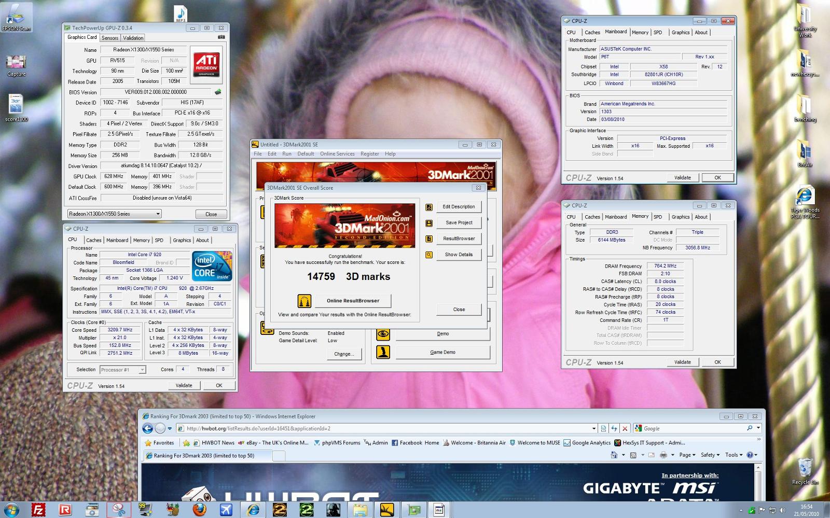Click the Show Details magnifier icon
This screenshot has height=518, width=830.
[429, 255]
